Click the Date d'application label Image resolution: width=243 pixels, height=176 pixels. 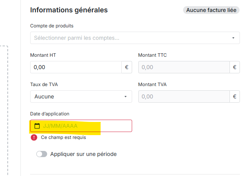[x=50, y=113]
